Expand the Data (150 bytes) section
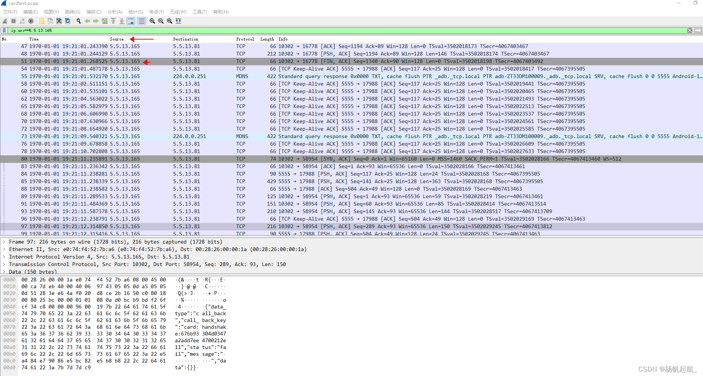 click(x=4, y=272)
